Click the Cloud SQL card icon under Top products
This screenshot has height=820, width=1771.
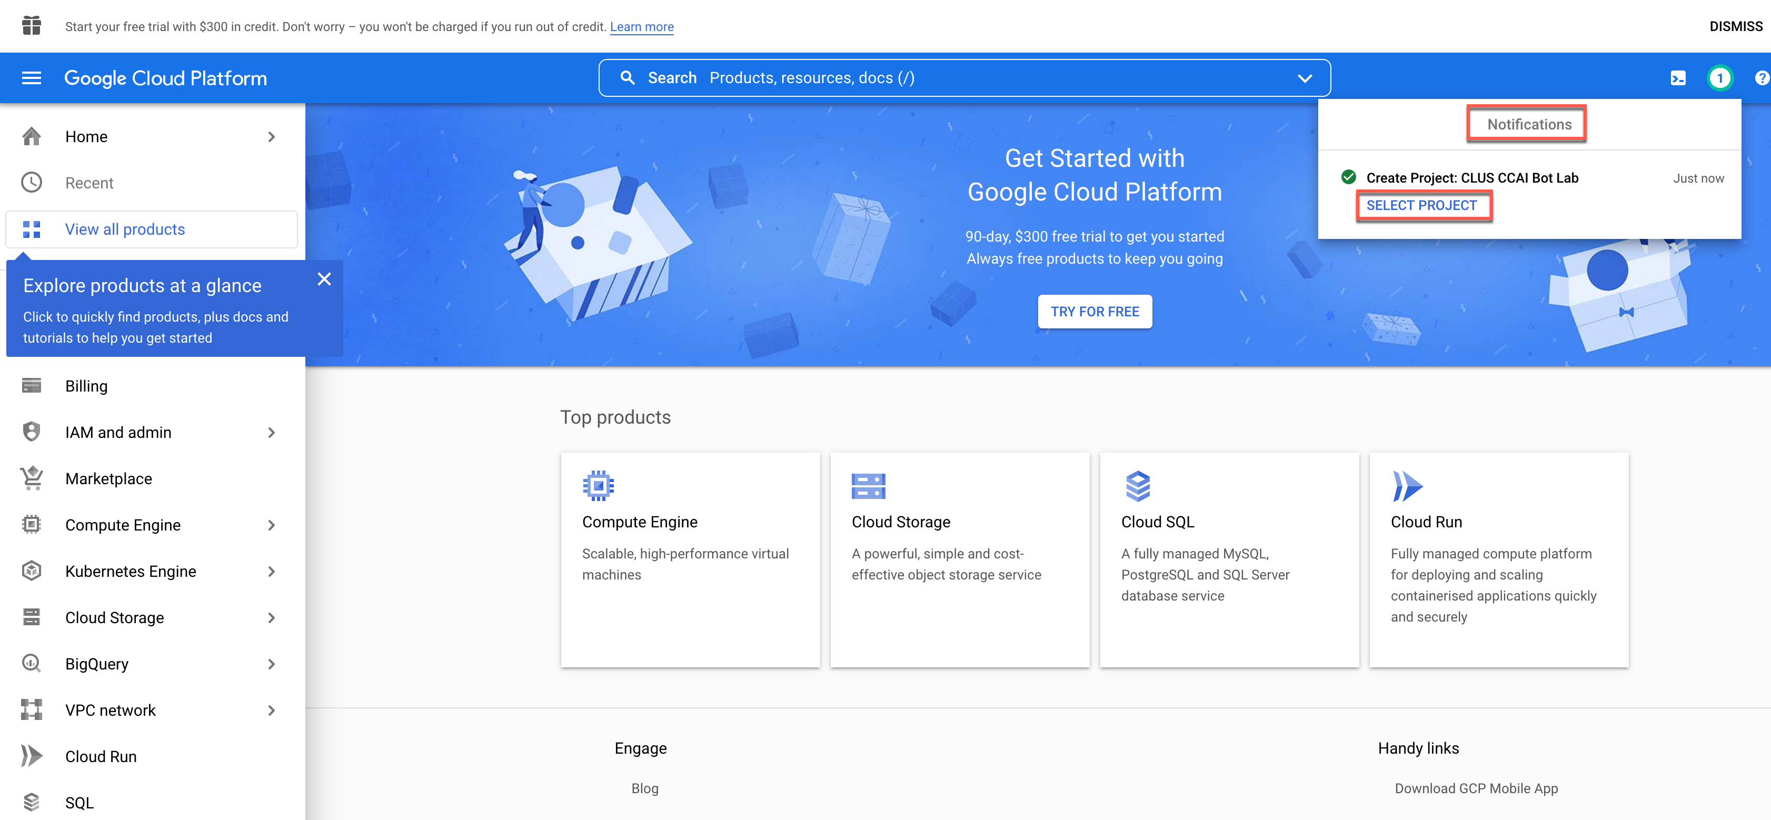pyautogui.click(x=1138, y=486)
